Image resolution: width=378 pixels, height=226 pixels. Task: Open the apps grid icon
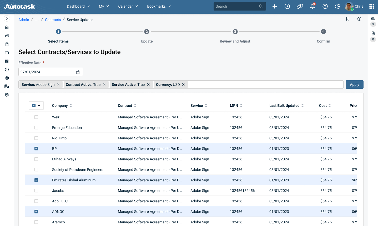click(x=372, y=6)
